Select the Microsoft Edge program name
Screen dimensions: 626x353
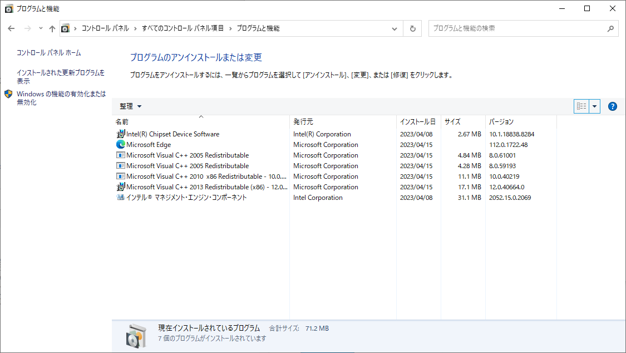point(149,145)
